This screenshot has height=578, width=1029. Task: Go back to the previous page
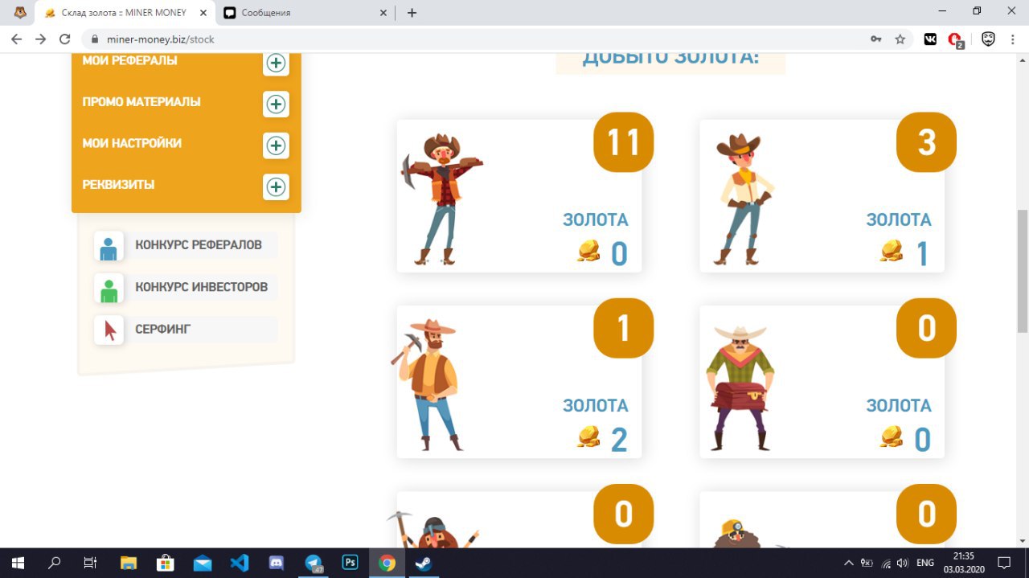tap(16, 39)
